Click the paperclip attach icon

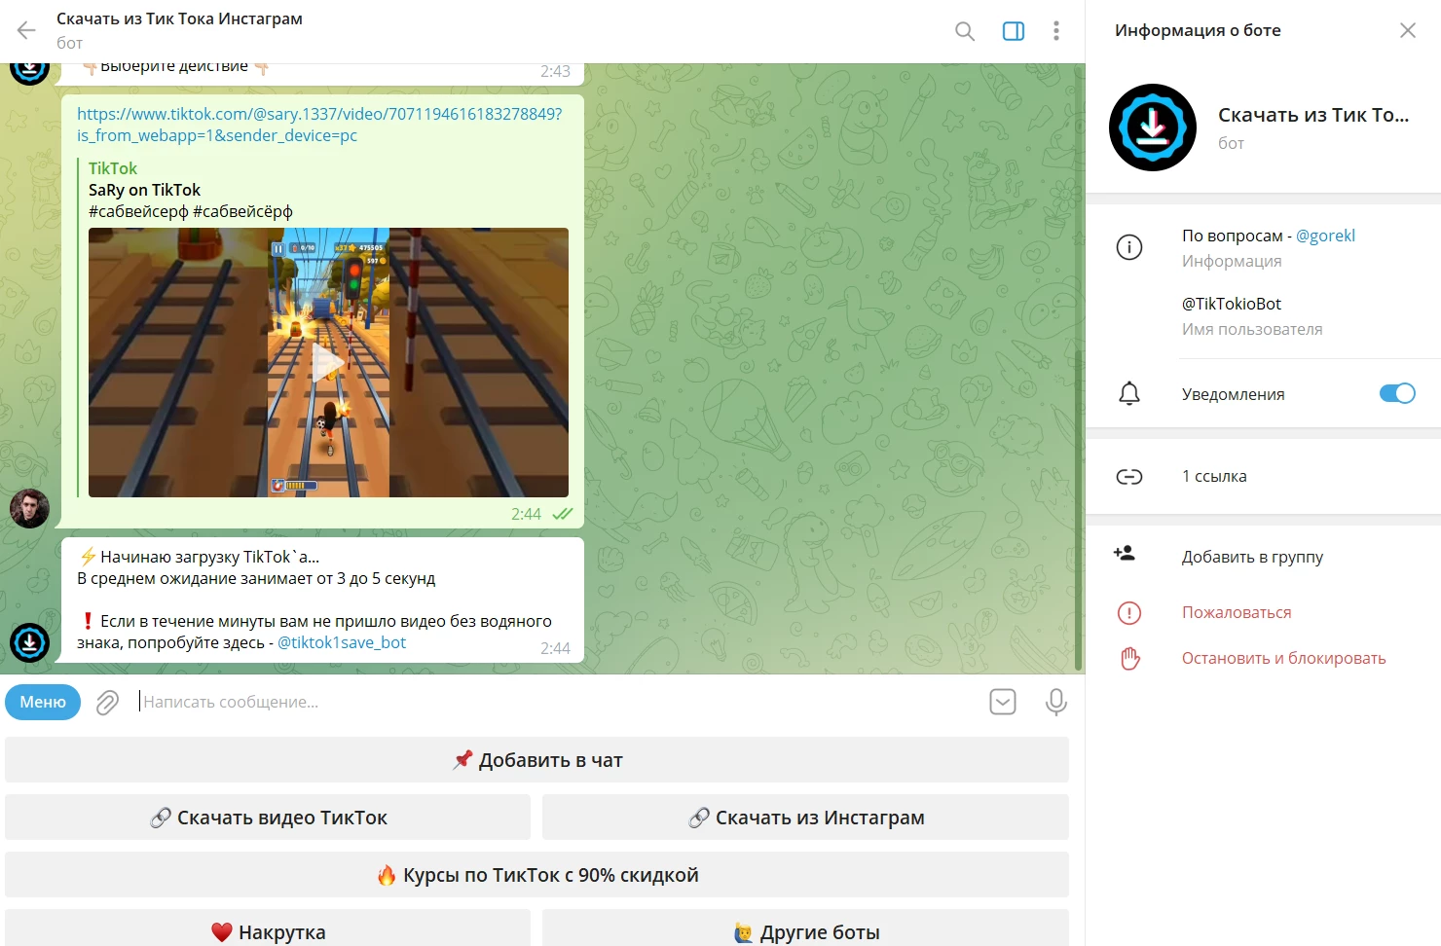click(107, 702)
